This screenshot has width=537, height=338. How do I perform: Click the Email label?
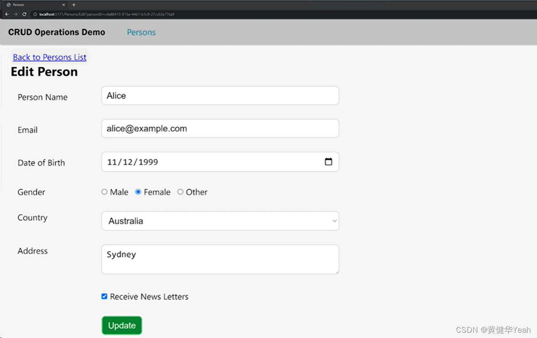(x=27, y=130)
